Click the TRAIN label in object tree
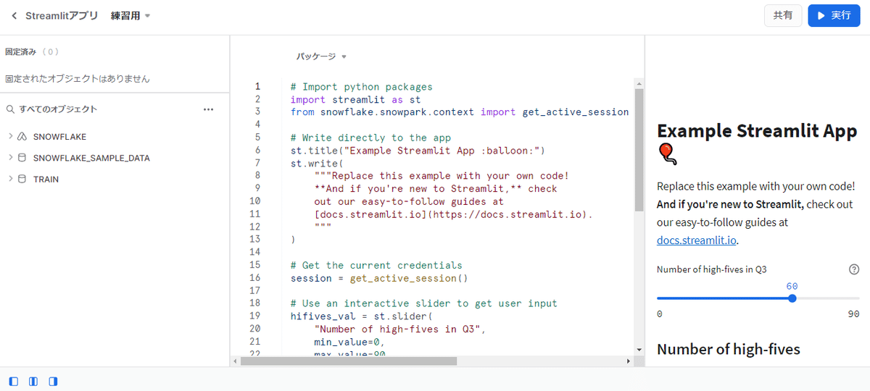Screen dimensions: 870x391 [46, 180]
